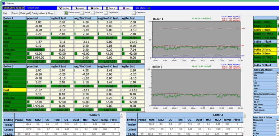The image size is (279, 136).
Task: Click the O2 dry legend of Boiler 1 chart
Action: coord(201,18)
